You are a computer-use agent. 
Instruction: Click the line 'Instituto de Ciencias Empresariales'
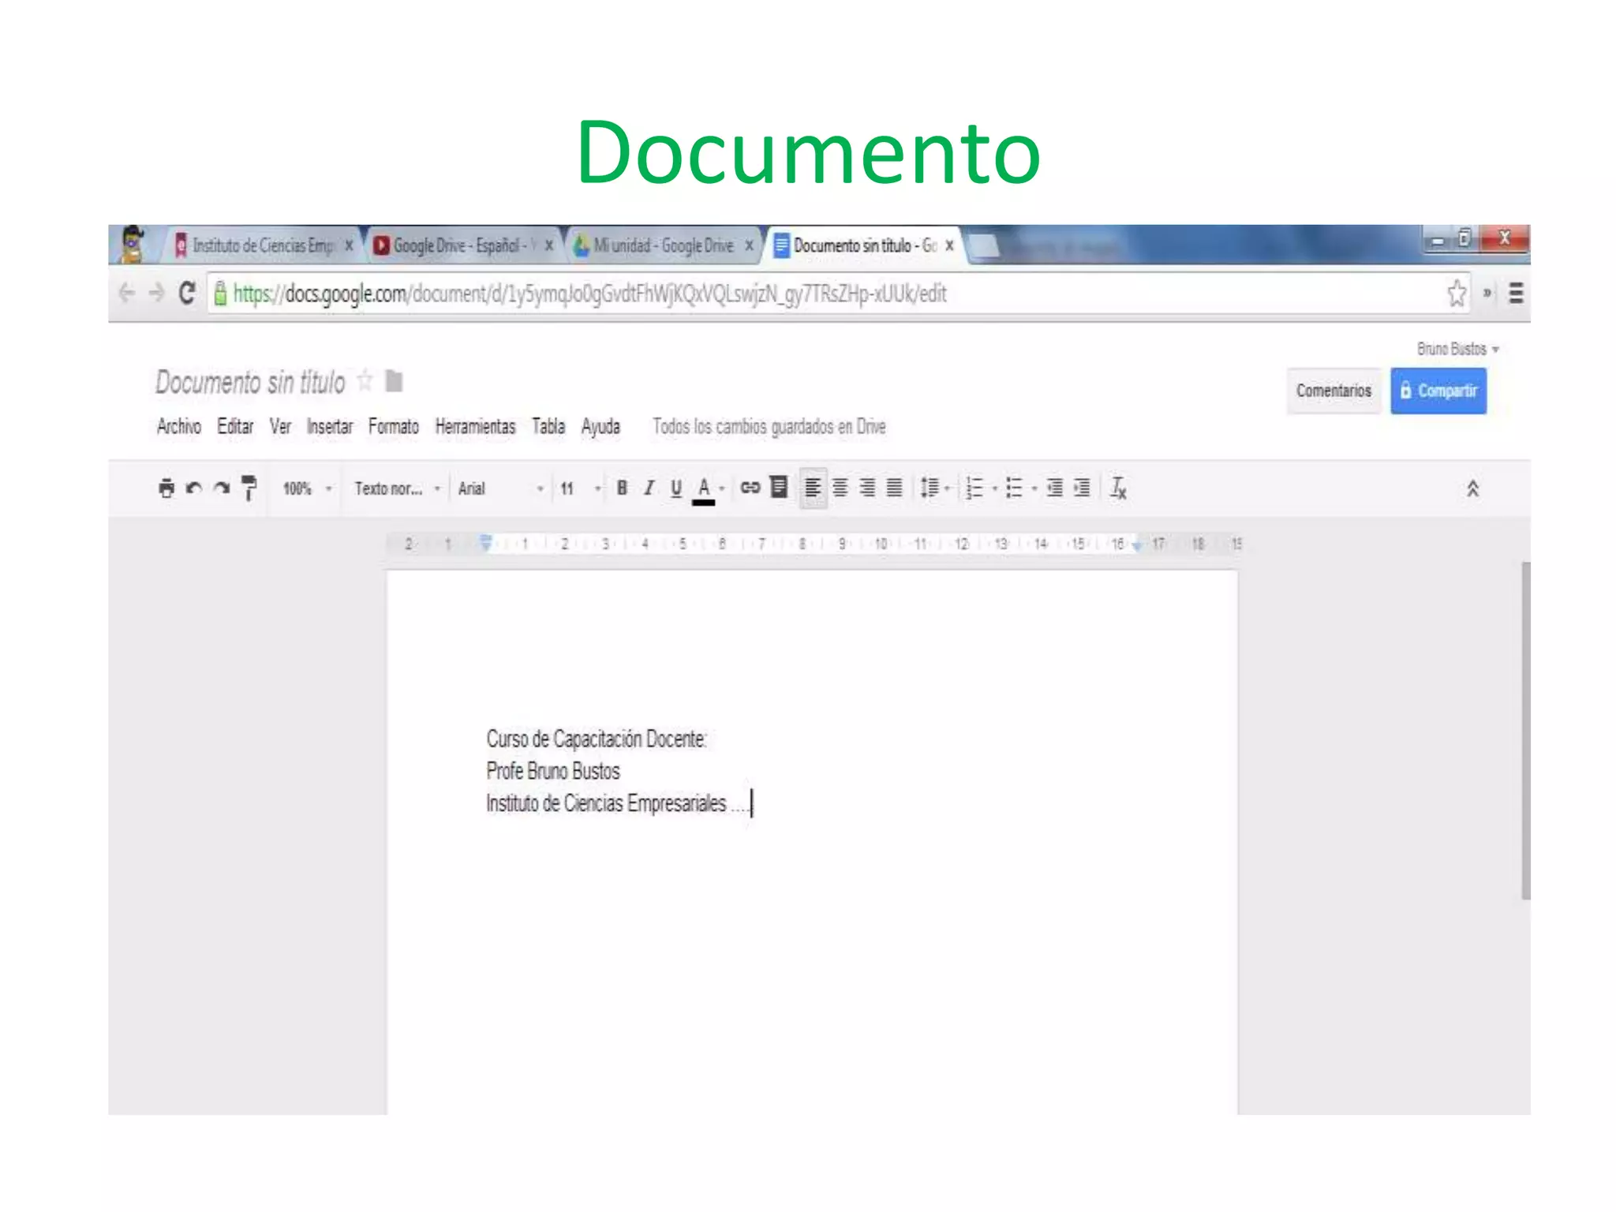click(x=606, y=803)
